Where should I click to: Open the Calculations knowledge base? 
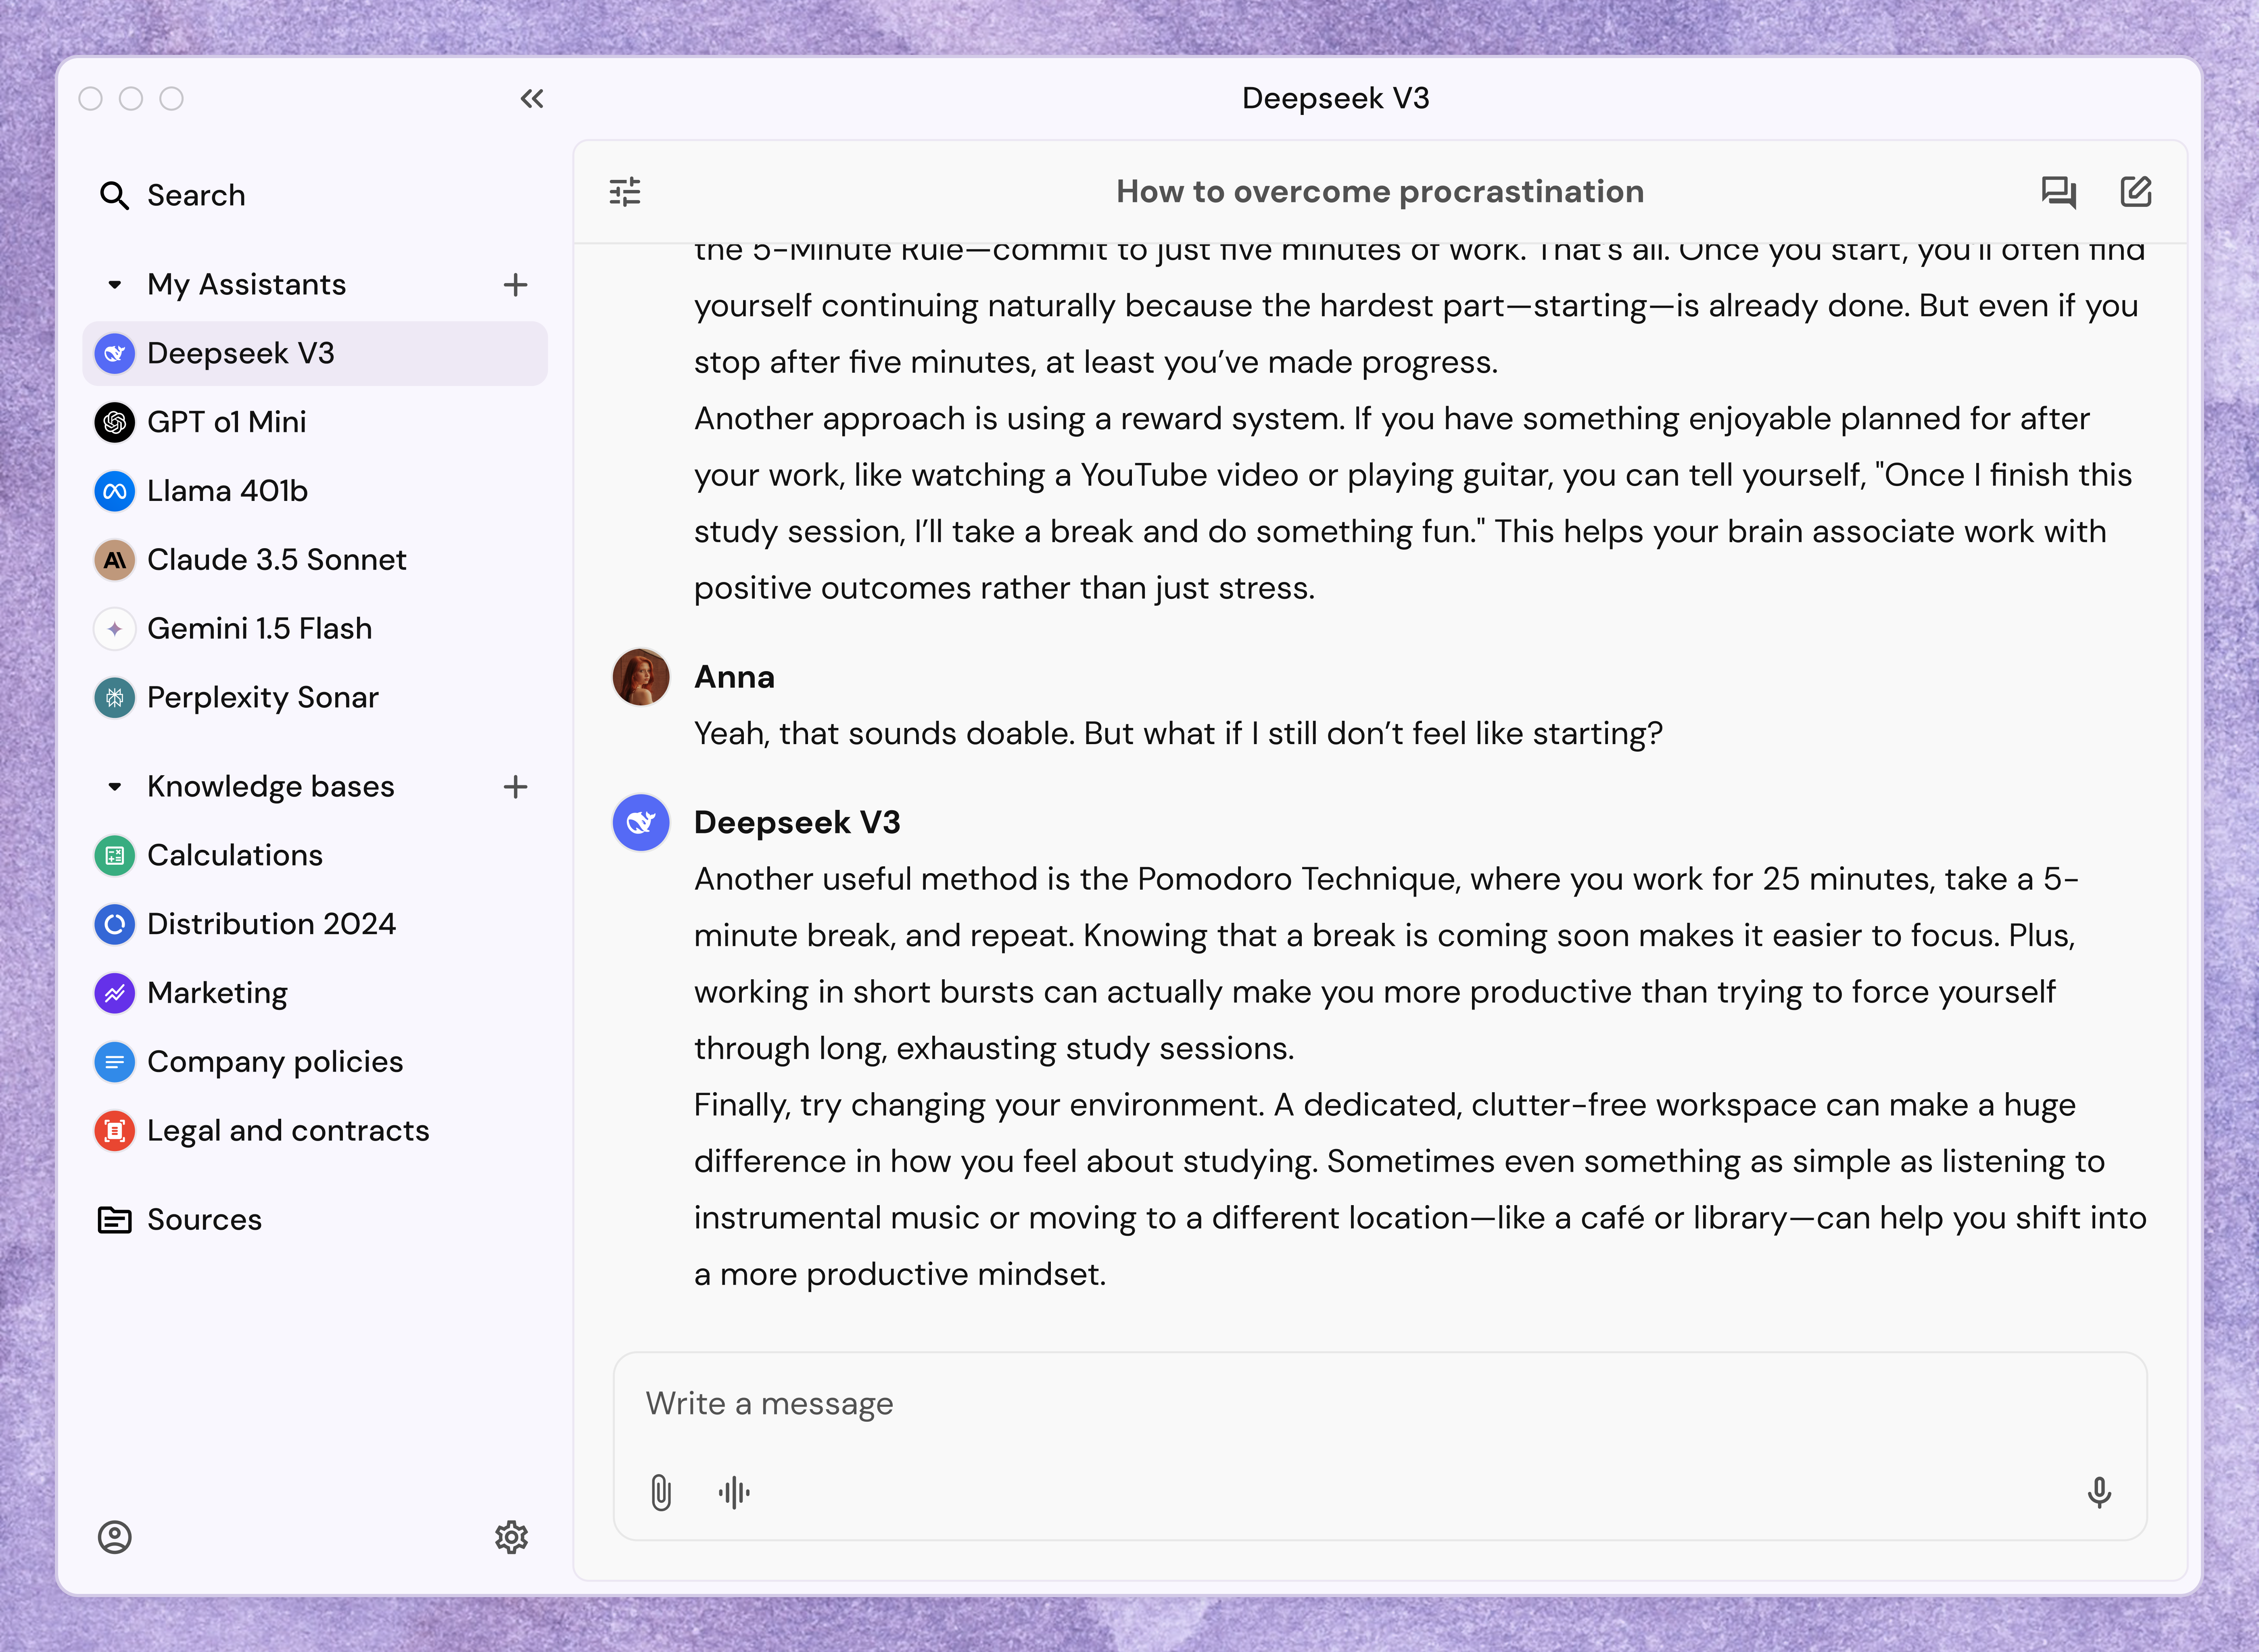[x=315, y=855]
